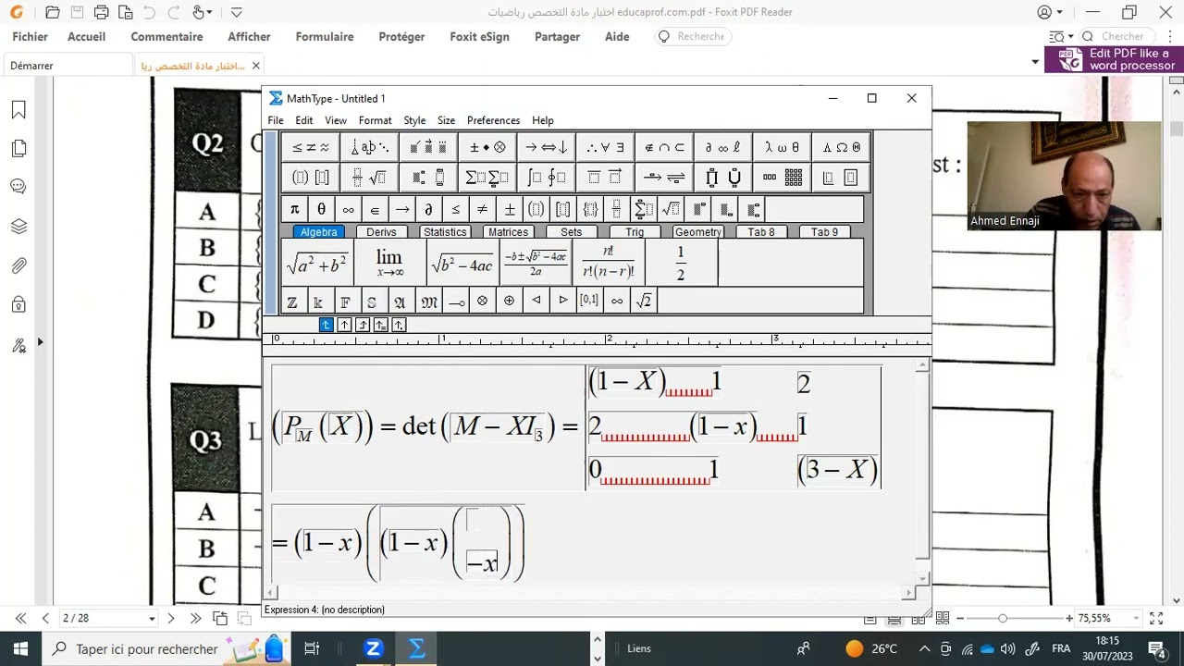The image size is (1184, 666).
Task: Switch to Statistics tab
Action: tap(445, 232)
